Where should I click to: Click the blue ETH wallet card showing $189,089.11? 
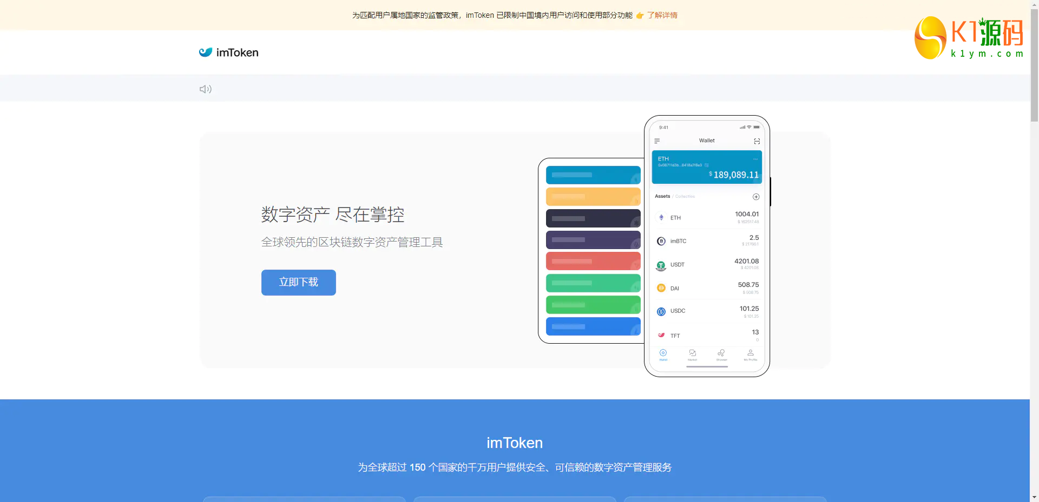(707, 167)
